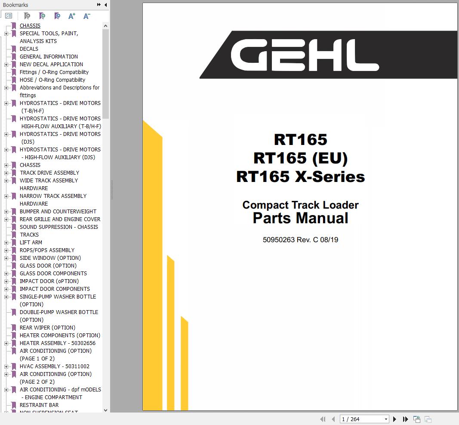Image resolution: width=459 pixels, height=425 pixels.
Task: Expand the TRACK DRIVE ASSEMBLY bookmark
Action: (6, 173)
